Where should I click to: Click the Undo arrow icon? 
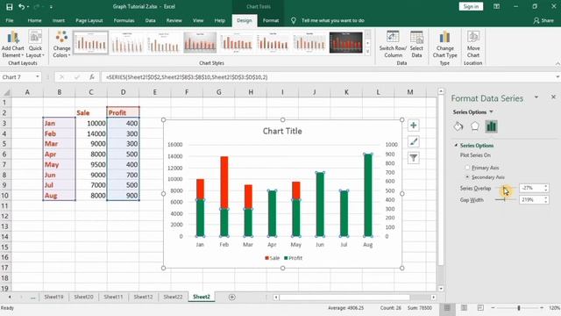point(21,6)
